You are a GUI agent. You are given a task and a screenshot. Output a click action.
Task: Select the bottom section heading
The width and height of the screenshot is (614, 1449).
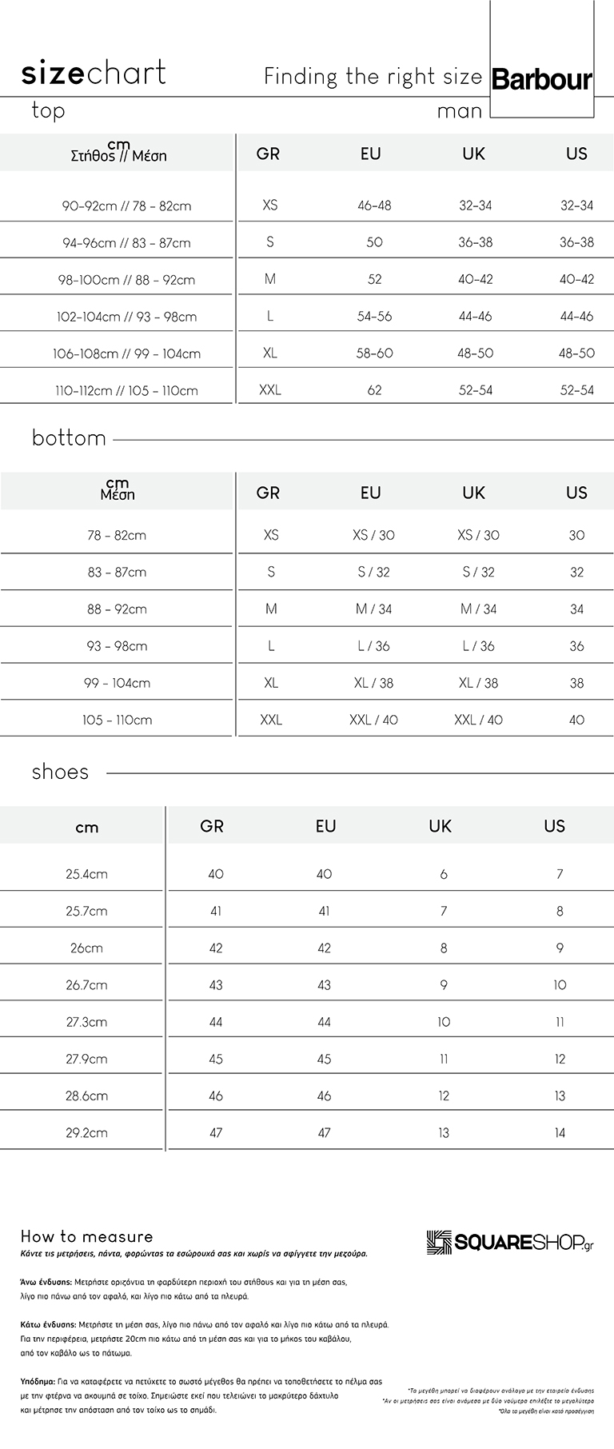(69, 438)
